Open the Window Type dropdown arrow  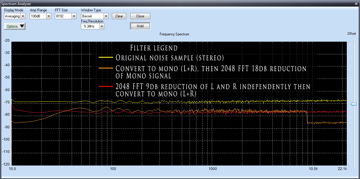tap(106, 16)
